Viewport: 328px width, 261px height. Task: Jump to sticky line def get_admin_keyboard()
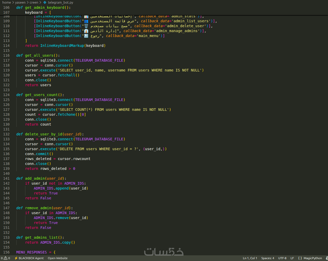43,8
